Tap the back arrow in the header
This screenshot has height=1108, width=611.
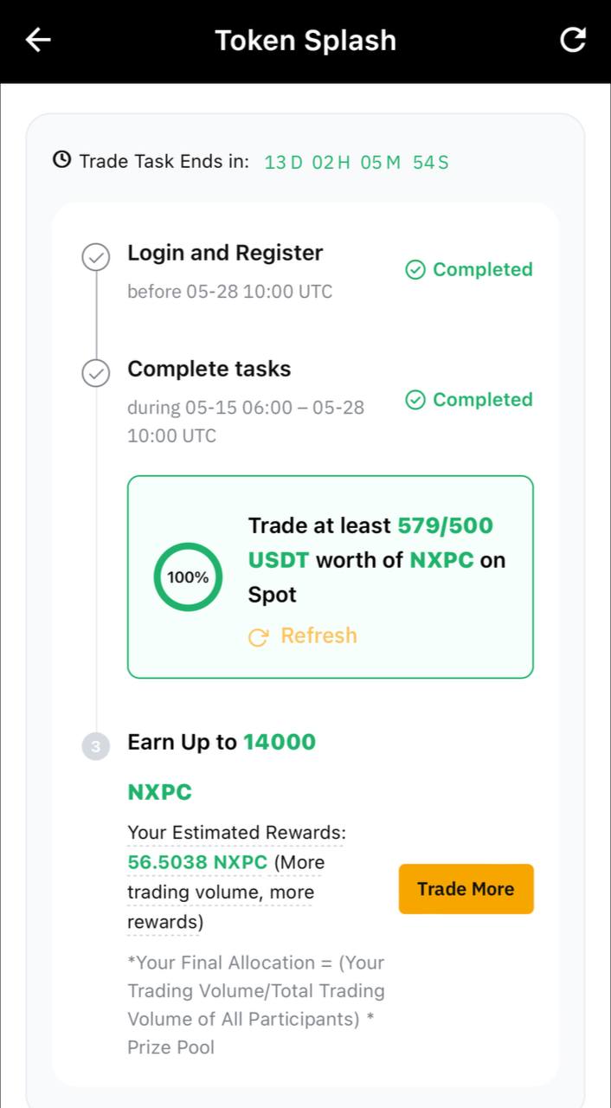pos(38,40)
